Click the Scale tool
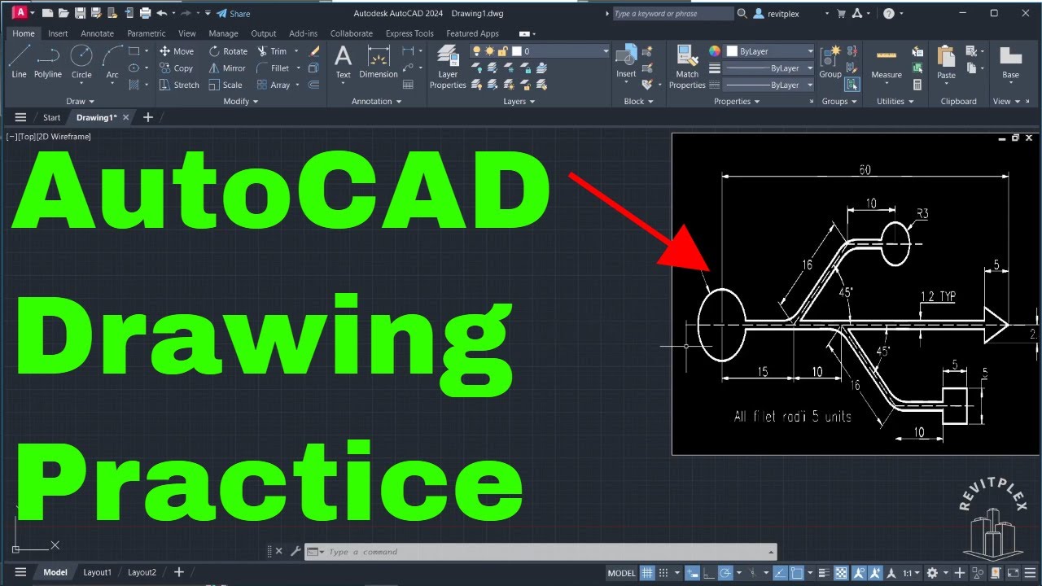 (x=225, y=85)
